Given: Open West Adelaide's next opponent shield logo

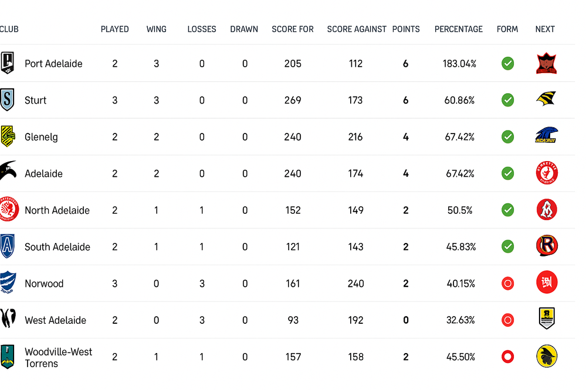Looking at the screenshot, I should [546, 319].
